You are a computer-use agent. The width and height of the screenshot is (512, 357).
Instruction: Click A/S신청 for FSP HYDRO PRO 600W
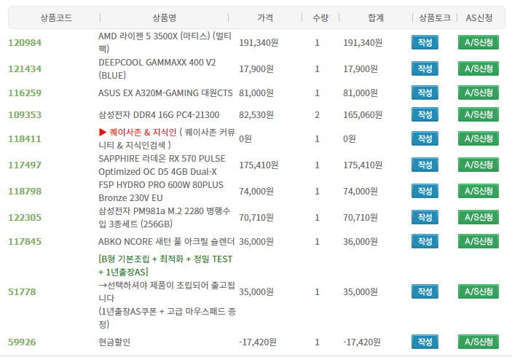(x=478, y=191)
